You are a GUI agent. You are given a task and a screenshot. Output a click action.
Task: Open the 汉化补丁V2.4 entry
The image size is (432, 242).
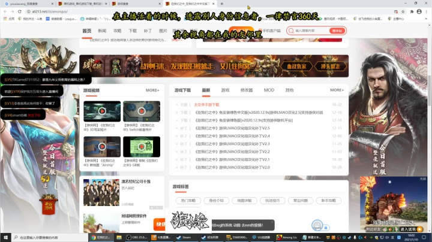[232, 136]
